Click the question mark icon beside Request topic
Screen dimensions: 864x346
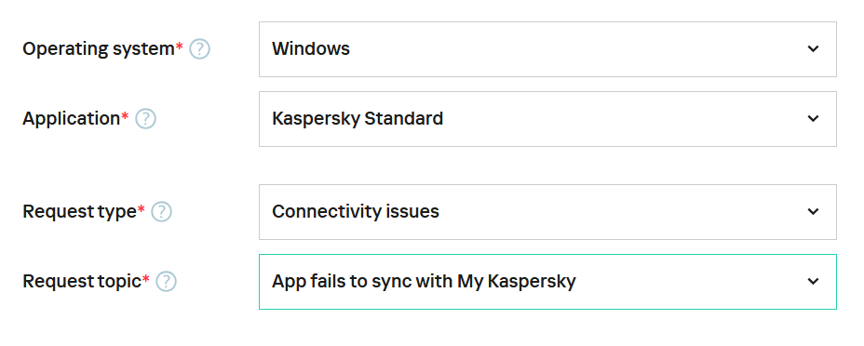(x=166, y=282)
